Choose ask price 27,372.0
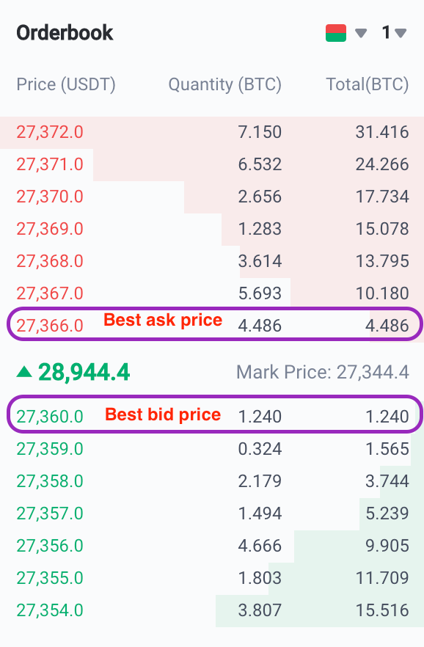Viewport: 424px width, 647px height. point(50,132)
